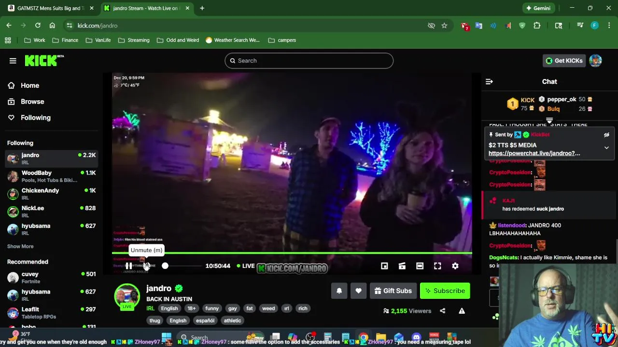The image size is (618, 347).
Task: Open Gift Subs for jandro
Action: pos(393,291)
